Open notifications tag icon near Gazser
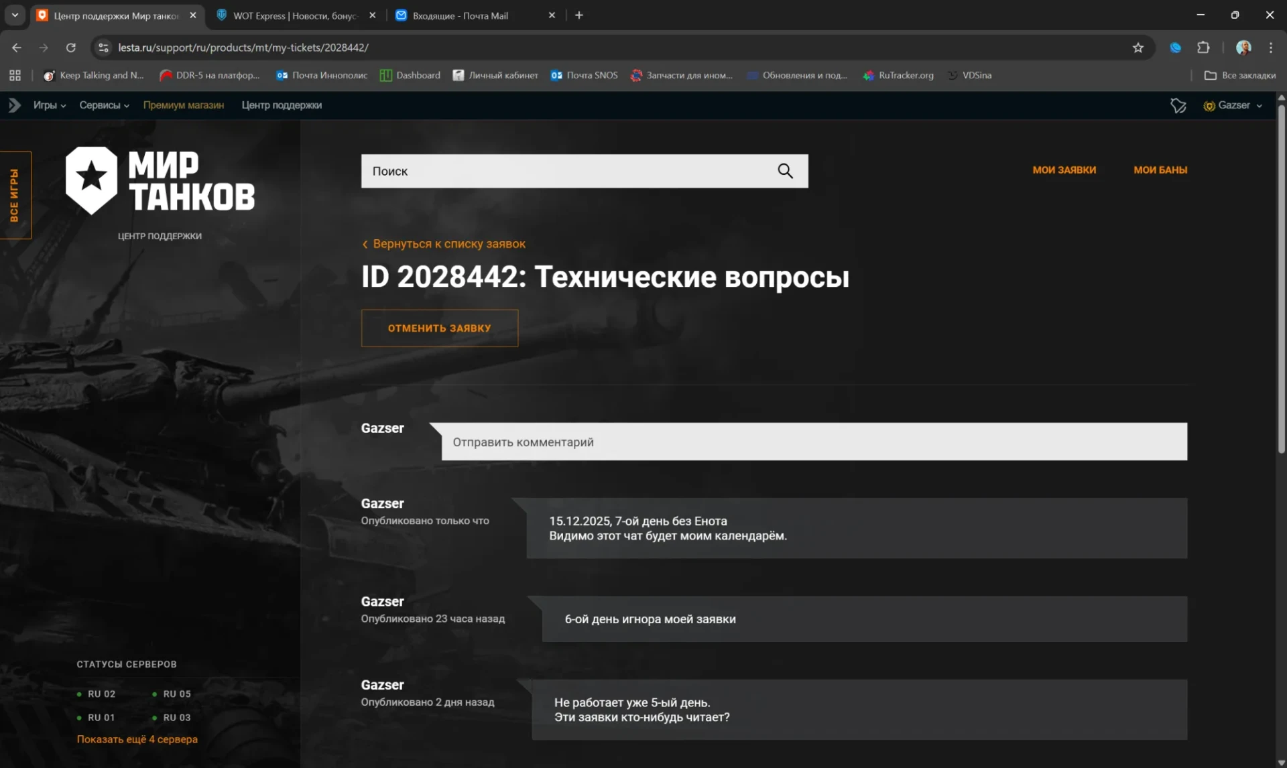 (x=1178, y=105)
